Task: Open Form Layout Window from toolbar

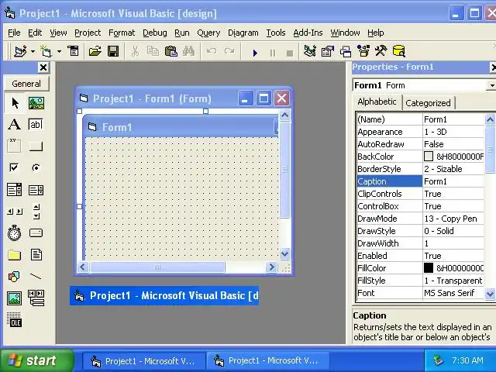Action: [x=346, y=51]
